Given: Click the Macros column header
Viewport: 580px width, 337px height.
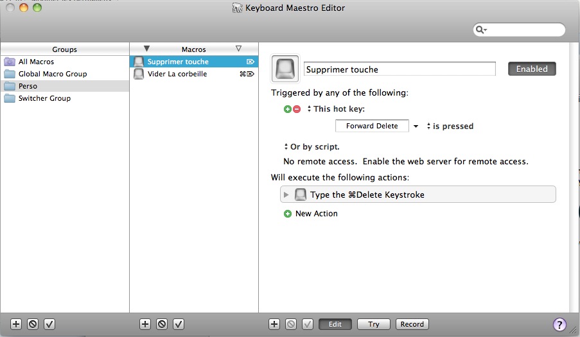Looking at the screenshot, I should tap(194, 49).
